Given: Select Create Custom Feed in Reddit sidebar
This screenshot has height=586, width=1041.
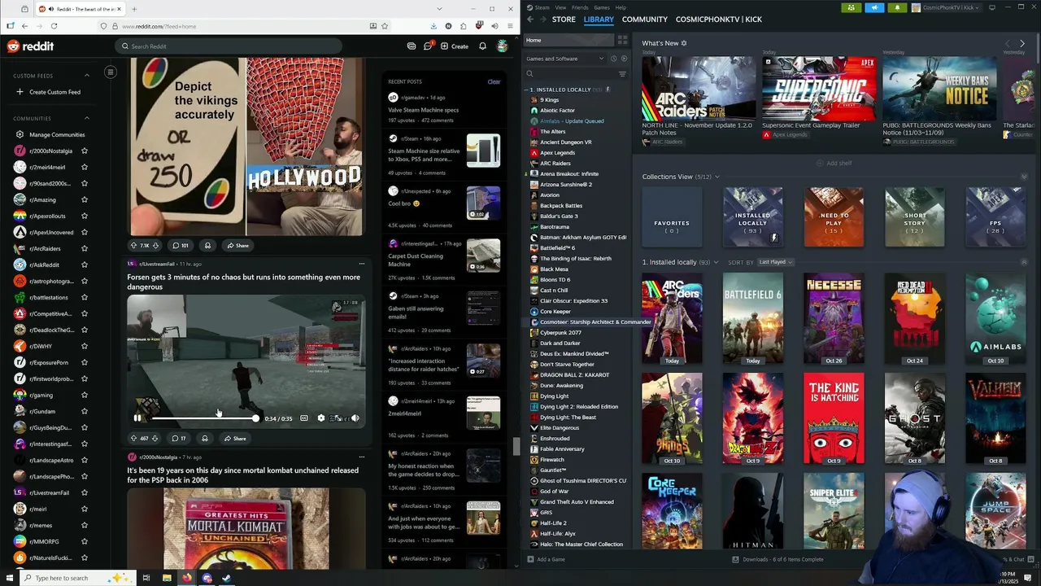Looking at the screenshot, I should pyautogui.click(x=49, y=92).
